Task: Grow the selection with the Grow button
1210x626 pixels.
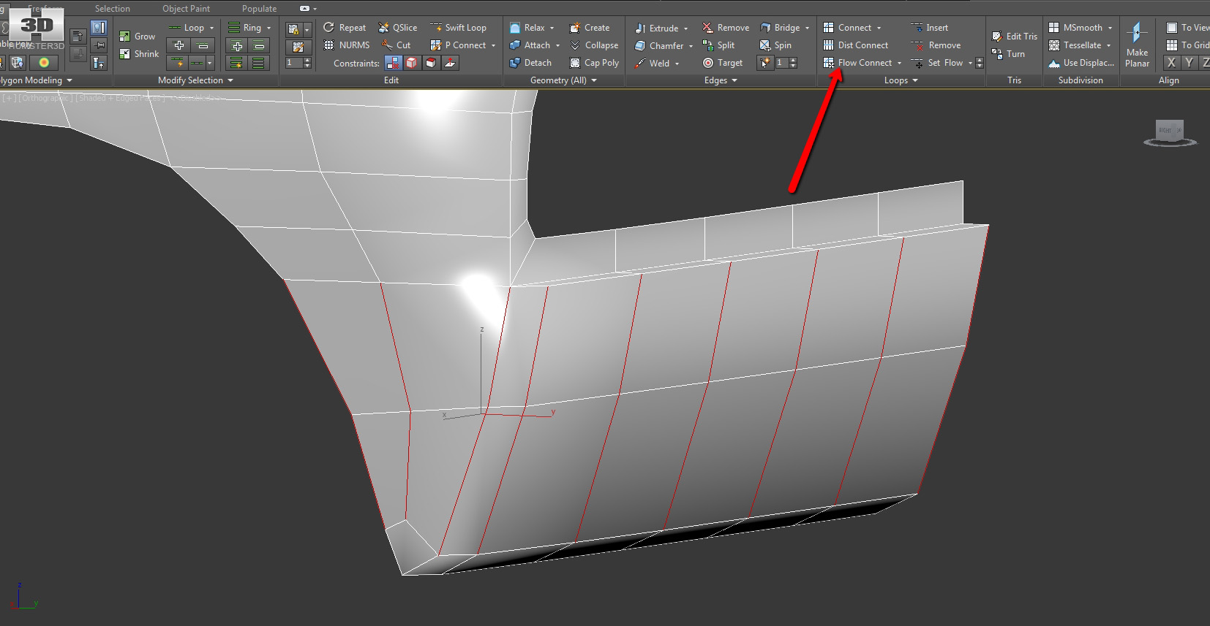Action: pos(137,37)
